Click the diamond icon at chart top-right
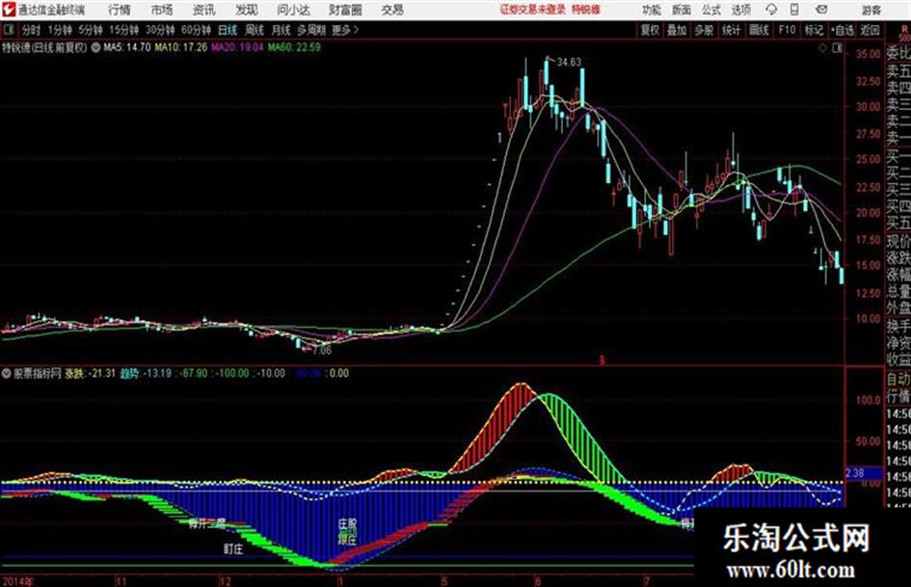The image size is (911, 587). click(x=822, y=48)
